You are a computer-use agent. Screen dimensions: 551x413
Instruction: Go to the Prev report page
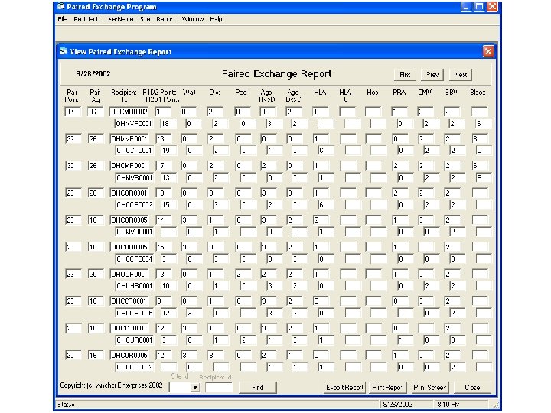(x=432, y=75)
